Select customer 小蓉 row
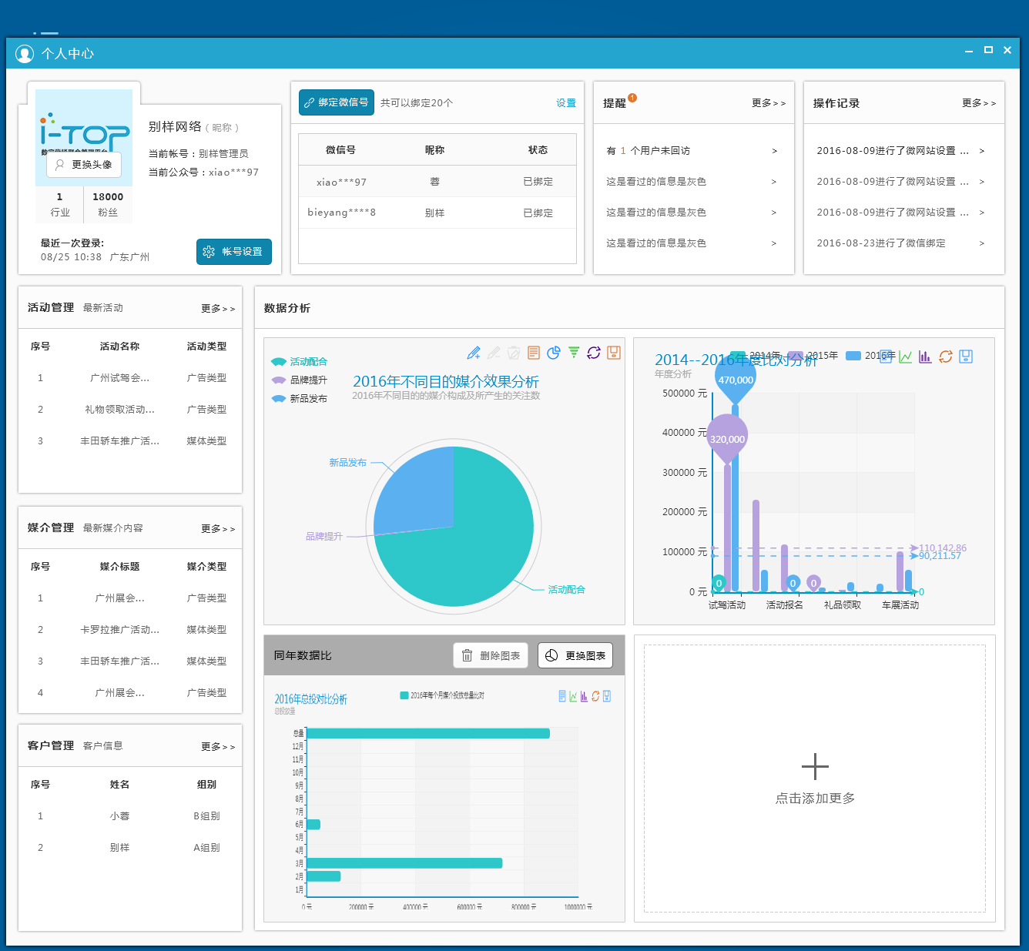The image size is (1029, 951). (x=130, y=816)
